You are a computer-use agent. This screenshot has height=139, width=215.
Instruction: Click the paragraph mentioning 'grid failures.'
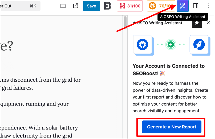tap(40, 84)
